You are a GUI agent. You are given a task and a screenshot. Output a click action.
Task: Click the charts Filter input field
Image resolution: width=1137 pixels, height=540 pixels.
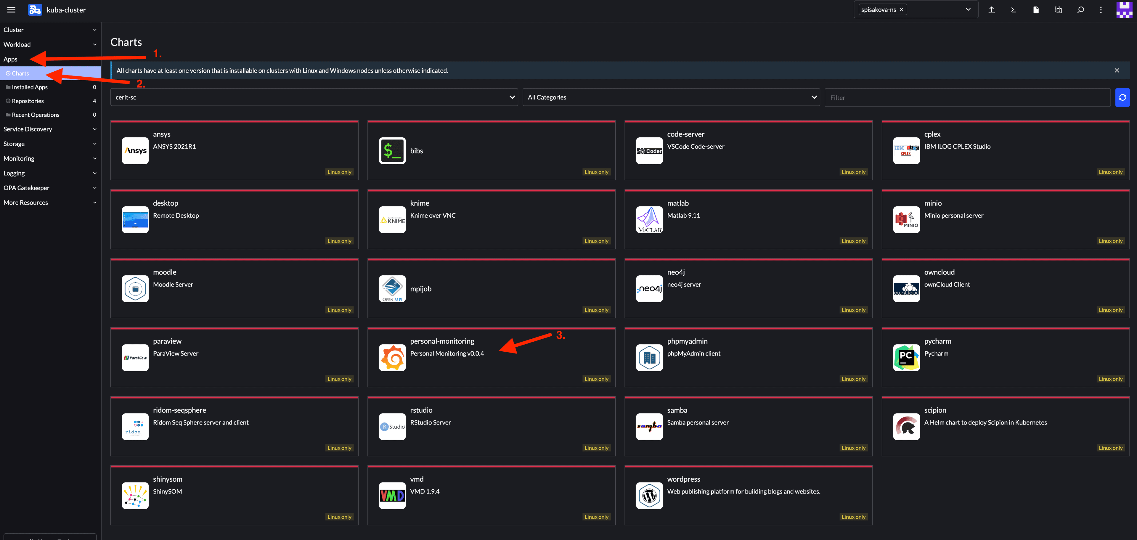point(967,97)
